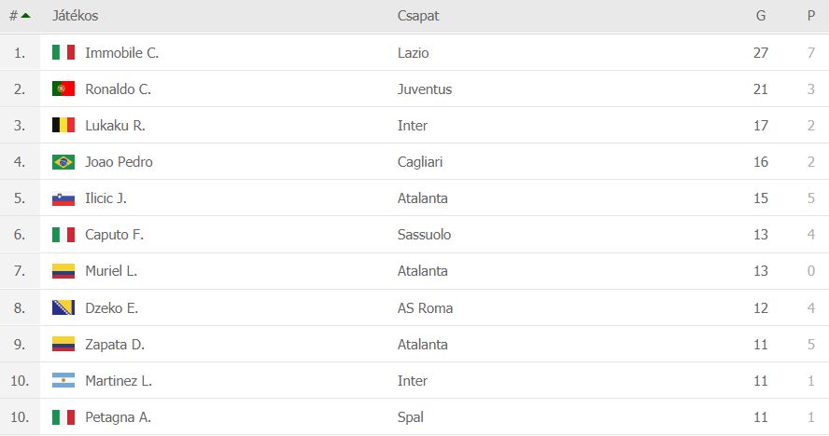
Task: Open player Immobile C. profile
Action: coord(121,53)
